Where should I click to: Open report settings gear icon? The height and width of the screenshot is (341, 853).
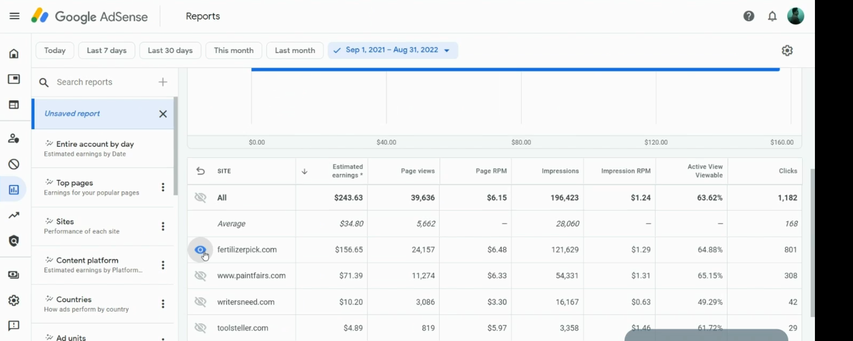click(787, 50)
